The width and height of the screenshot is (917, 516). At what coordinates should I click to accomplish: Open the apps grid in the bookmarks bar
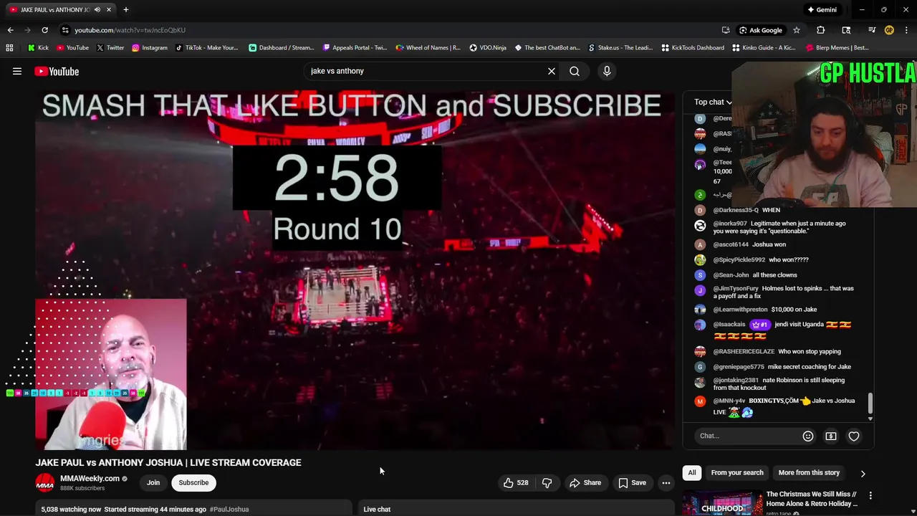[x=9, y=48]
